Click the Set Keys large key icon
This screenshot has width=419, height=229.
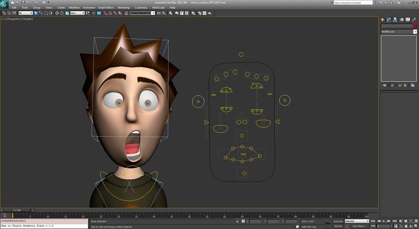click(x=328, y=223)
